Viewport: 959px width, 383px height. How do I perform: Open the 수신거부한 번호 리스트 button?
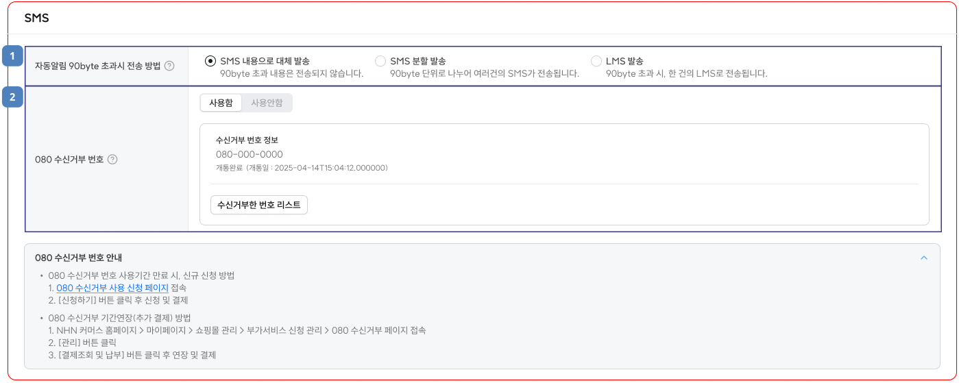coord(259,205)
